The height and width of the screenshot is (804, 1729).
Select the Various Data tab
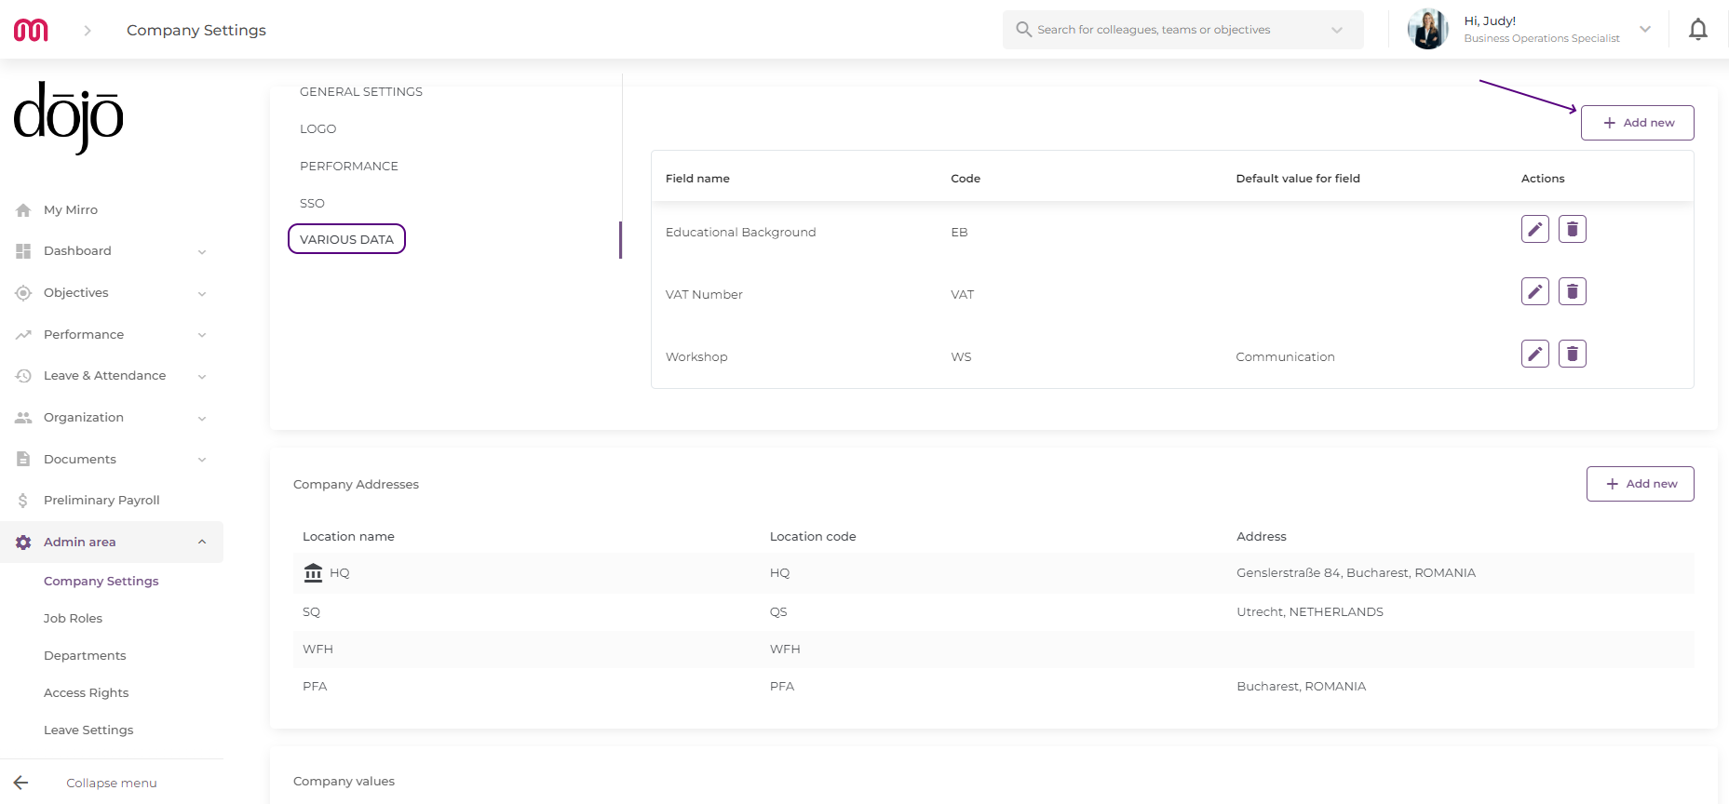click(x=347, y=239)
